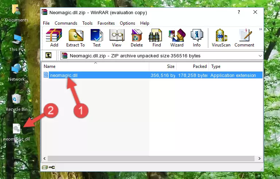This screenshot has width=280, height=179.
Task: Sort by Packed column header
Action: 193,66
